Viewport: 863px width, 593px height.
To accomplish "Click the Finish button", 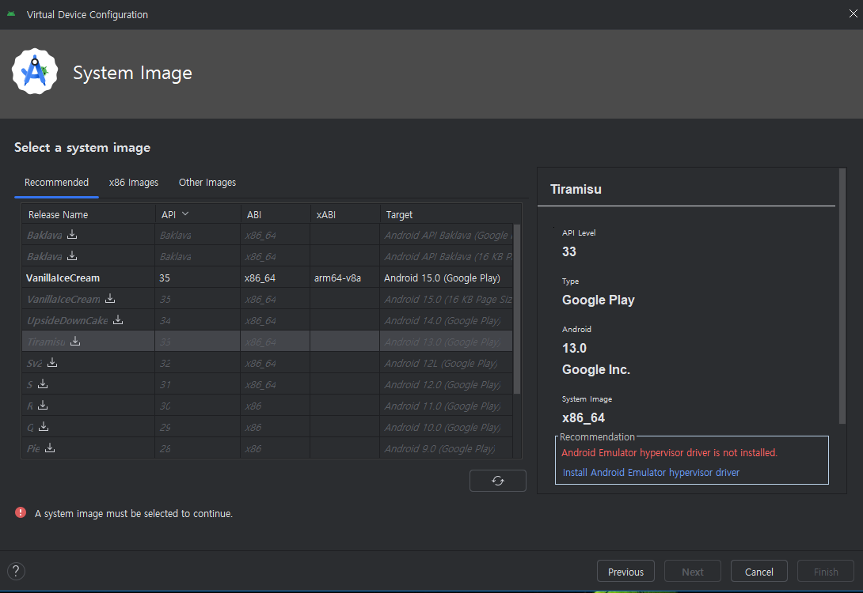I will (x=826, y=572).
